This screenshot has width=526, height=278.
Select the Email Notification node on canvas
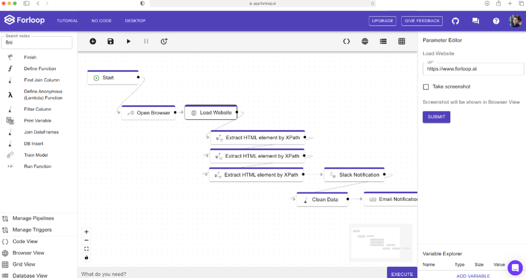pos(391,199)
